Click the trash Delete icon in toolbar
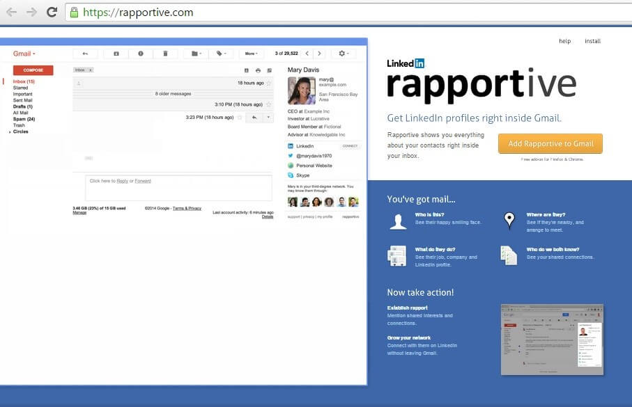The image size is (632, 407). (165, 54)
